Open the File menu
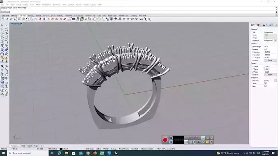The height and width of the screenshot is (156, 278). [2, 5]
